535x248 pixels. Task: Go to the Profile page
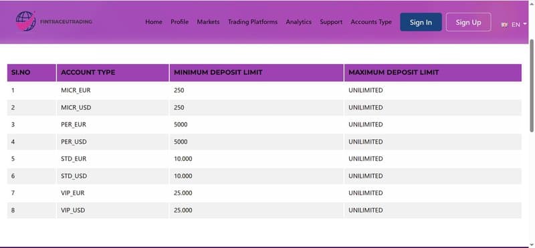point(179,22)
